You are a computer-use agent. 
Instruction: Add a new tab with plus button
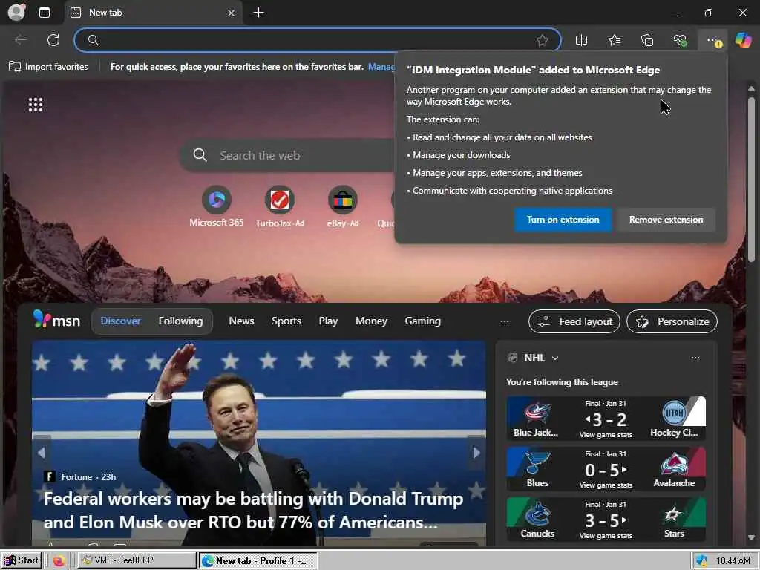(259, 13)
